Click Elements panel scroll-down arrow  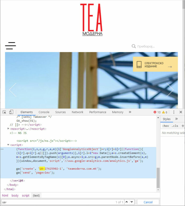point(158,190)
